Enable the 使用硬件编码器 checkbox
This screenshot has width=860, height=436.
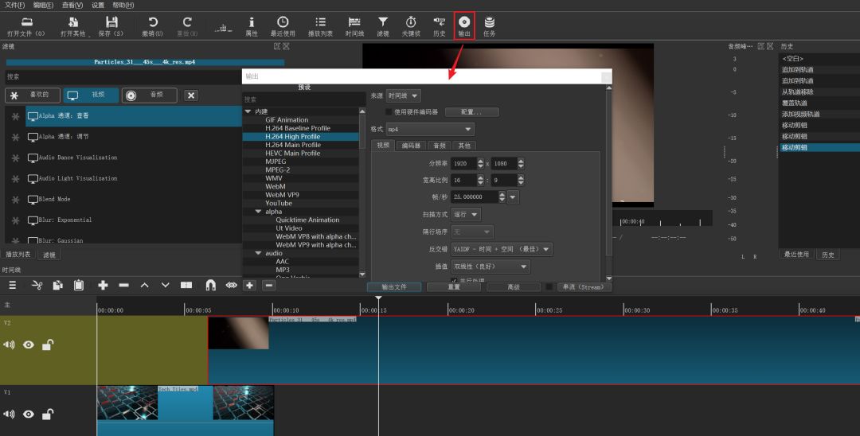[389, 112]
